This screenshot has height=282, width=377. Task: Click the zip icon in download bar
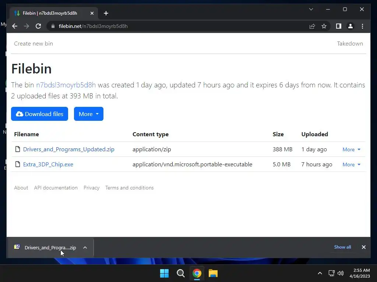click(x=17, y=247)
